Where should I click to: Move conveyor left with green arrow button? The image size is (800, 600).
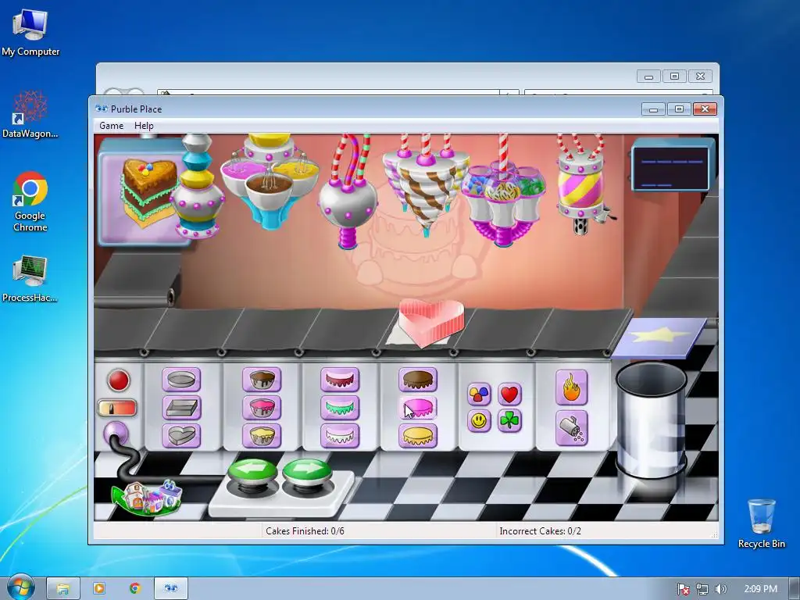pyautogui.click(x=252, y=470)
